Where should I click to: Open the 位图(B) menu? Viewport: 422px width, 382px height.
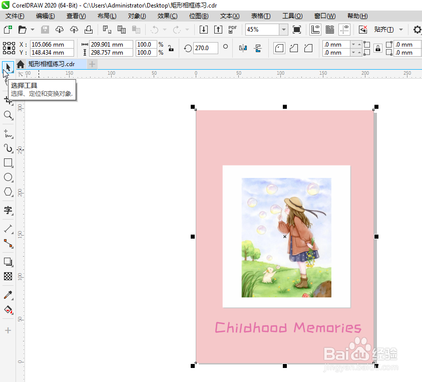pos(199,16)
